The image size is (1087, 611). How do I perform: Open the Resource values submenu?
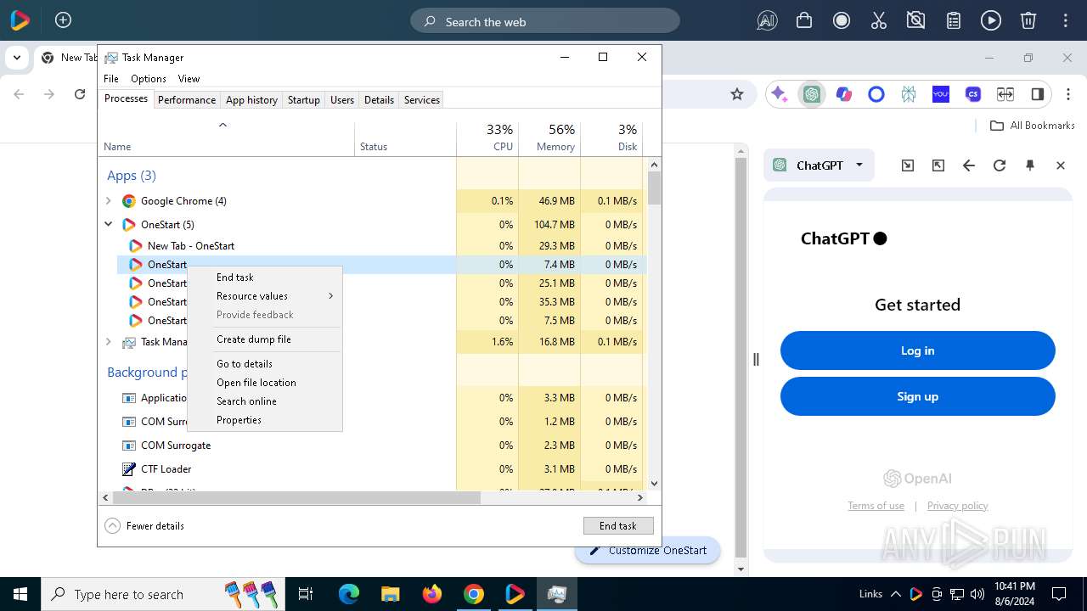point(265,296)
